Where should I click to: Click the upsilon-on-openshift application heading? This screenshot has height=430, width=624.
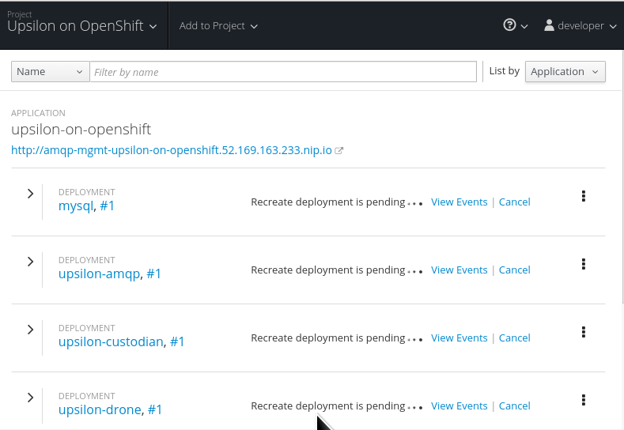[x=81, y=130]
